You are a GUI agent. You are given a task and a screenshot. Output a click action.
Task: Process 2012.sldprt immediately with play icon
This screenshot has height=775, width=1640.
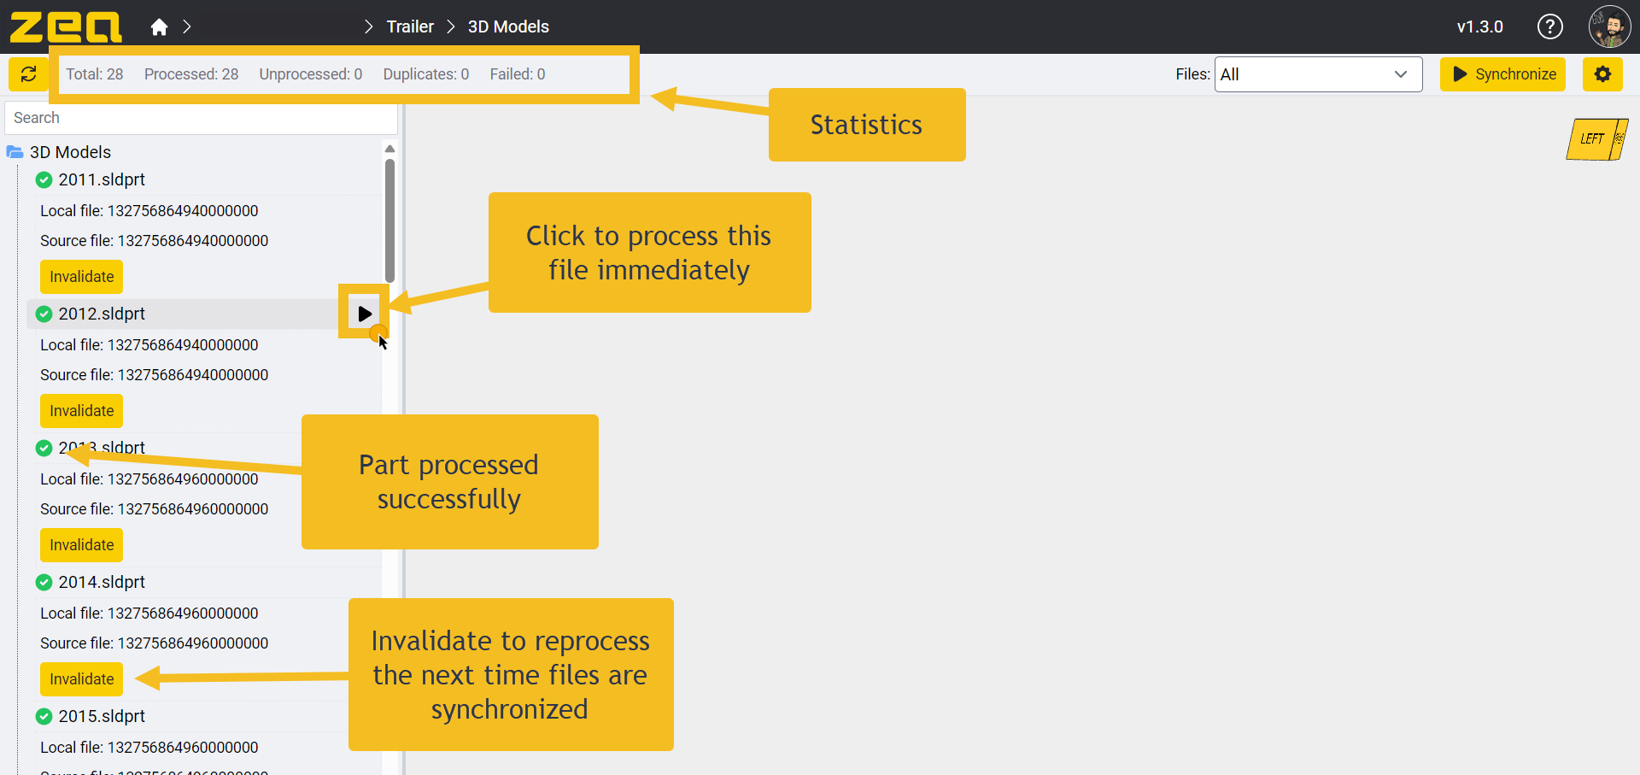tap(365, 314)
